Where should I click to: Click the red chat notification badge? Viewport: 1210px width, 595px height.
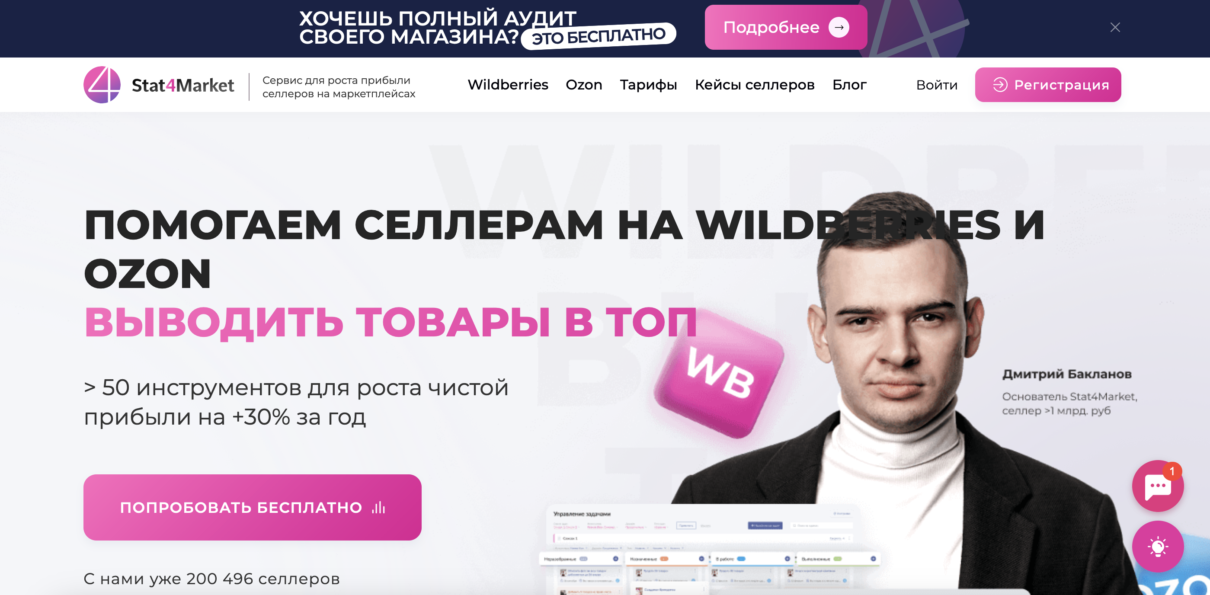click(1172, 471)
